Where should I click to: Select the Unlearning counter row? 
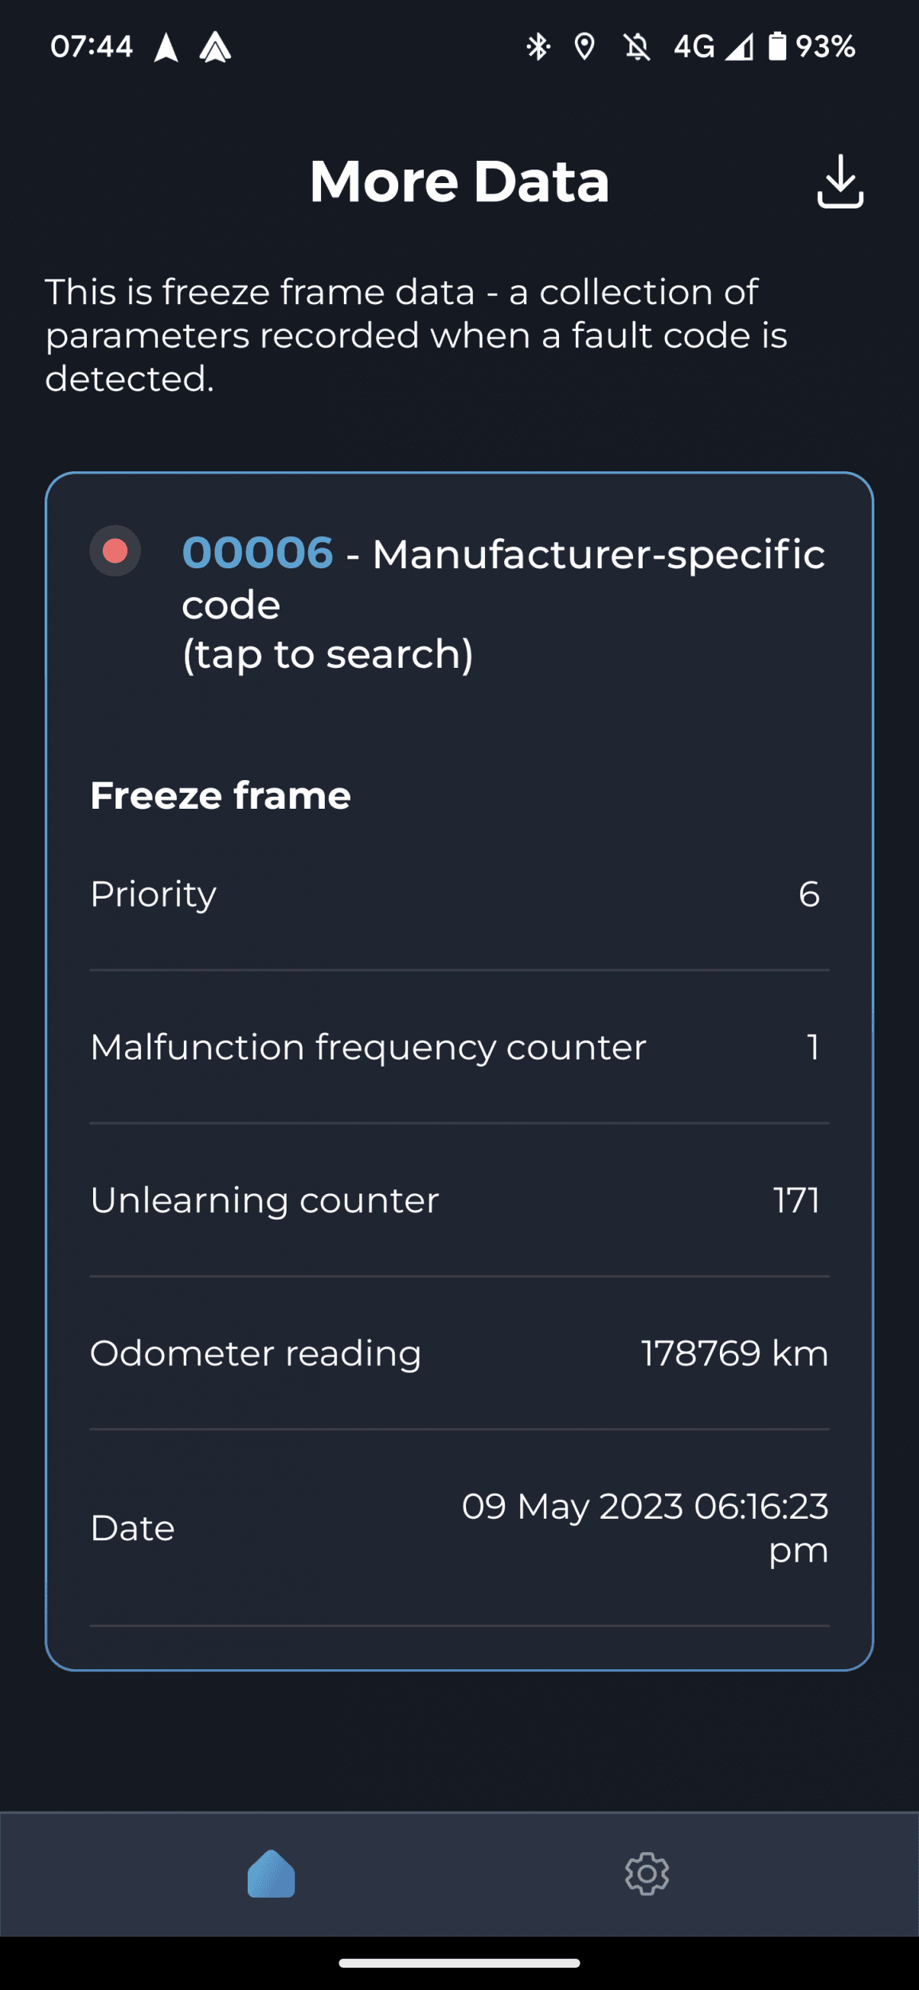[459, 1200]
